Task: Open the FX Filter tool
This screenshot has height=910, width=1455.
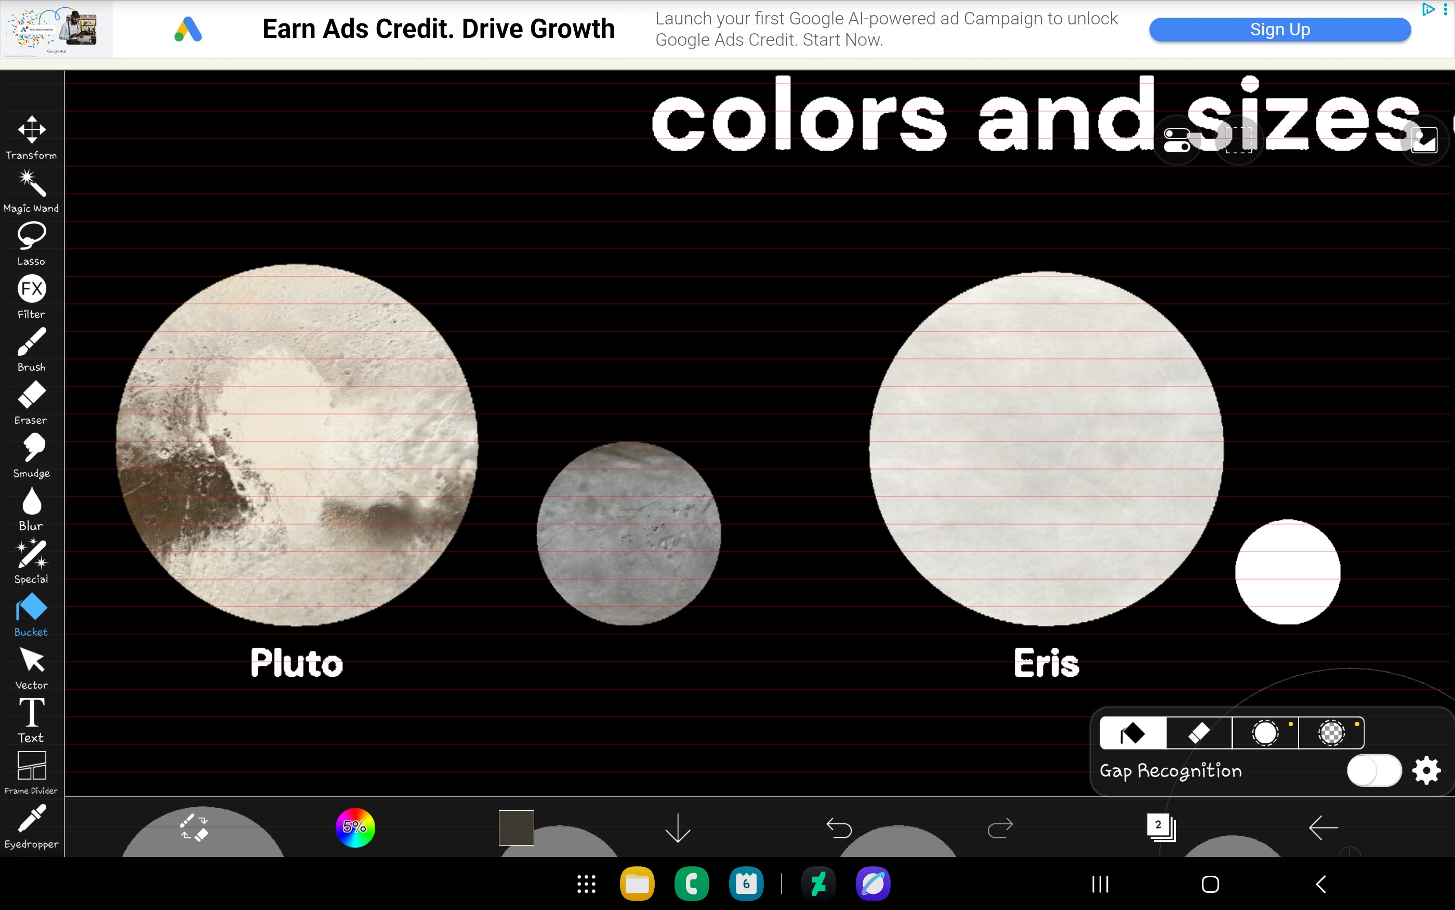Action: pyautogui.click(x=31, y=297)
